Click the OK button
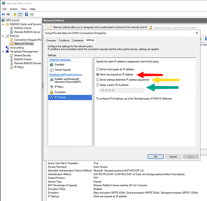The image size is (207, 201). 155,156
